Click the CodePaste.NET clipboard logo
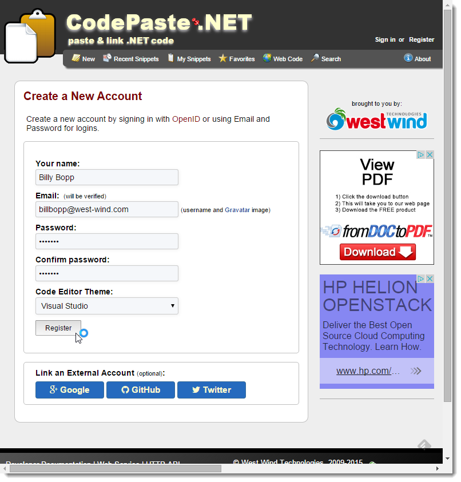 (x=30, y=36)
